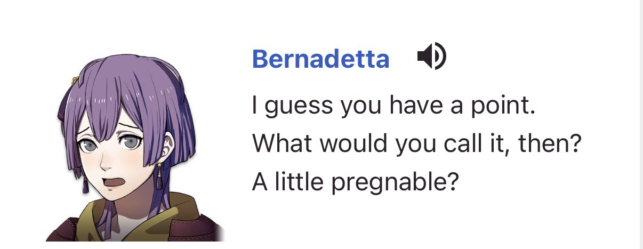This screenshot has width=643, height=249.
Task: Open the Bernadetta character name link
Action: (x=320, y=59)
